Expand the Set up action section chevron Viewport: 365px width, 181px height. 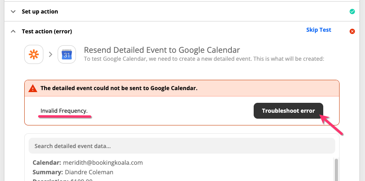point(14,12)
